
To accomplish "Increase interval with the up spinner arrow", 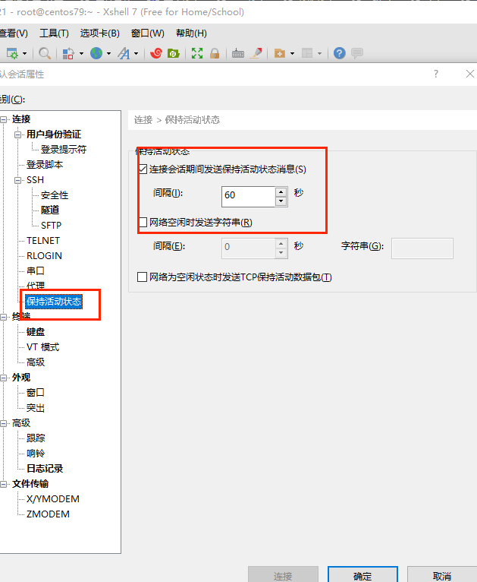I will 281,191.
